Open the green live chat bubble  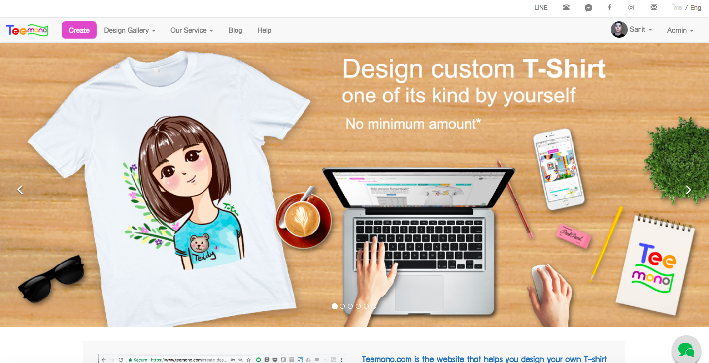coord(686,350)
